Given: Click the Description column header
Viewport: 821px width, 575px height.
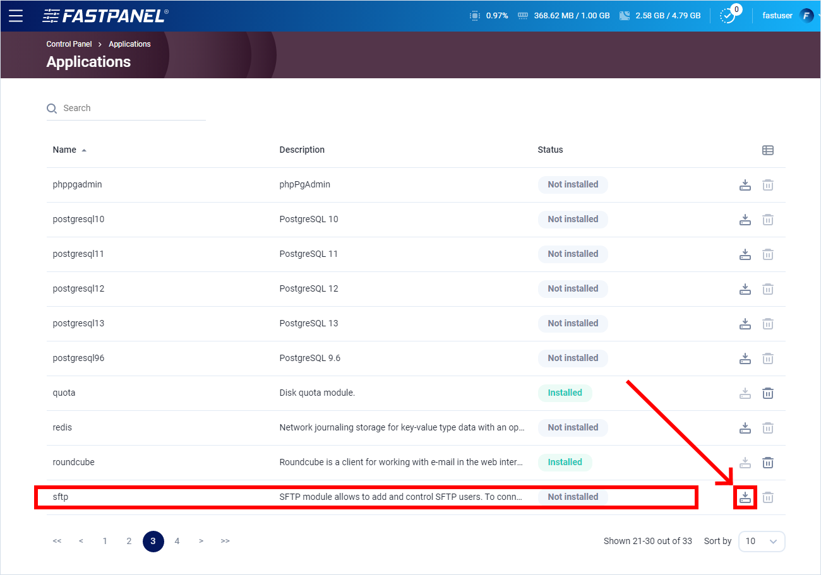Looking at the screenshot, I should point(302,150).
